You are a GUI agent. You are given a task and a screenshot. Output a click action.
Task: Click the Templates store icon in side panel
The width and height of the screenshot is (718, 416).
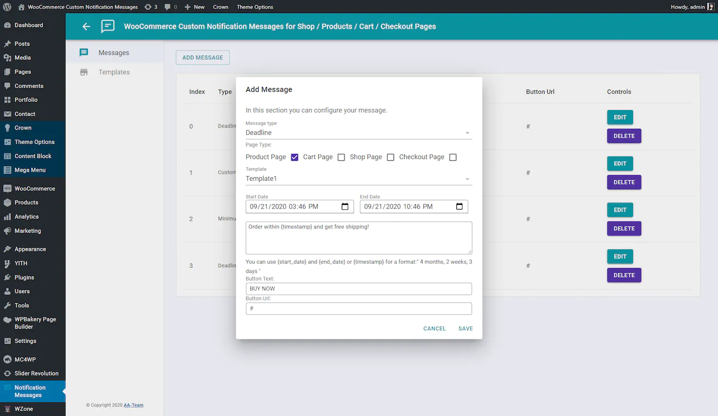click(x=84, y=72)
